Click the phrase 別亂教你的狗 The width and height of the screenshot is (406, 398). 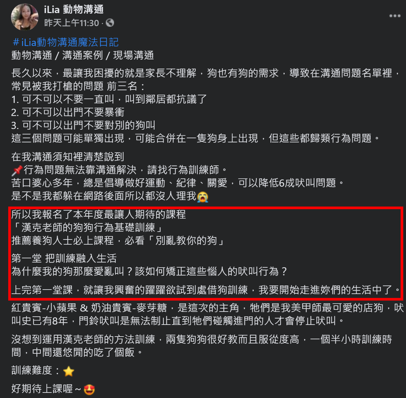(x=186, y=241)
